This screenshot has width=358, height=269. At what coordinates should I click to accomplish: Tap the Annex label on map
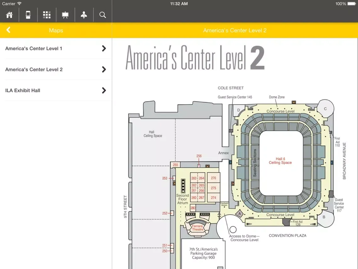[223, 153]
